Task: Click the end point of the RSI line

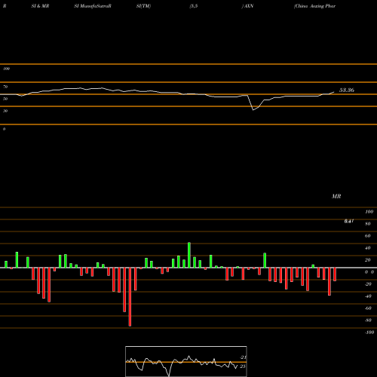Action: [334, 92]
